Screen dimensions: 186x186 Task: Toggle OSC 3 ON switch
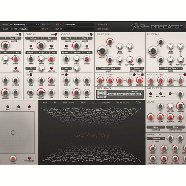(91, 34)
